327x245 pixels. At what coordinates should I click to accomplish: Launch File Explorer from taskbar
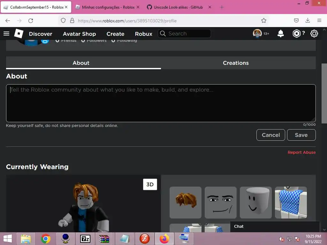(26, 239)
